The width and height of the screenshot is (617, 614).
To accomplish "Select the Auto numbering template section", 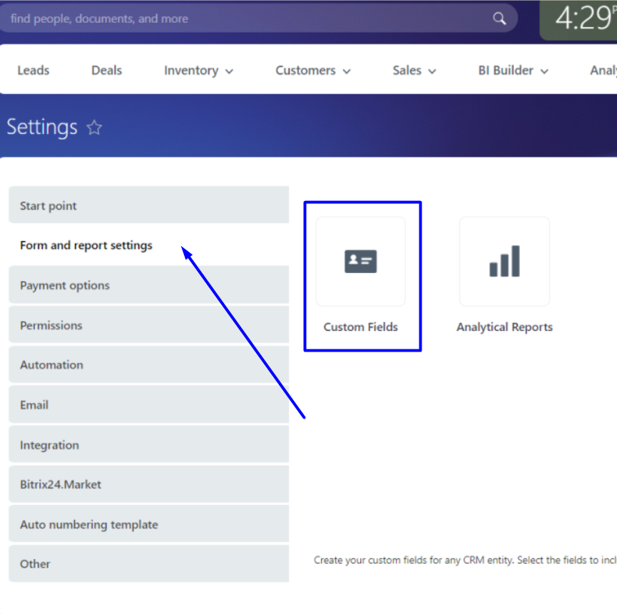I will (148, 525).
